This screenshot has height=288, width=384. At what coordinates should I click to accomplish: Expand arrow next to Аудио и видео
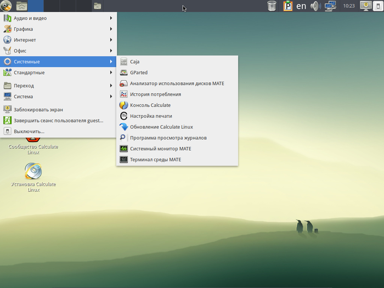pyautogui.click(x=111, y=18)
